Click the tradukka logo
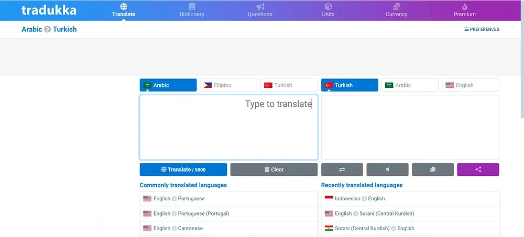Screen dimensions: 524x237 pos(49,10)
